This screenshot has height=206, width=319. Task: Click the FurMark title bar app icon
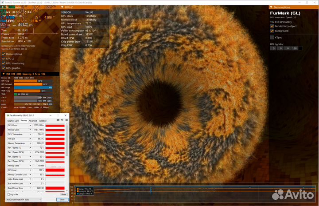pos(3,3)
